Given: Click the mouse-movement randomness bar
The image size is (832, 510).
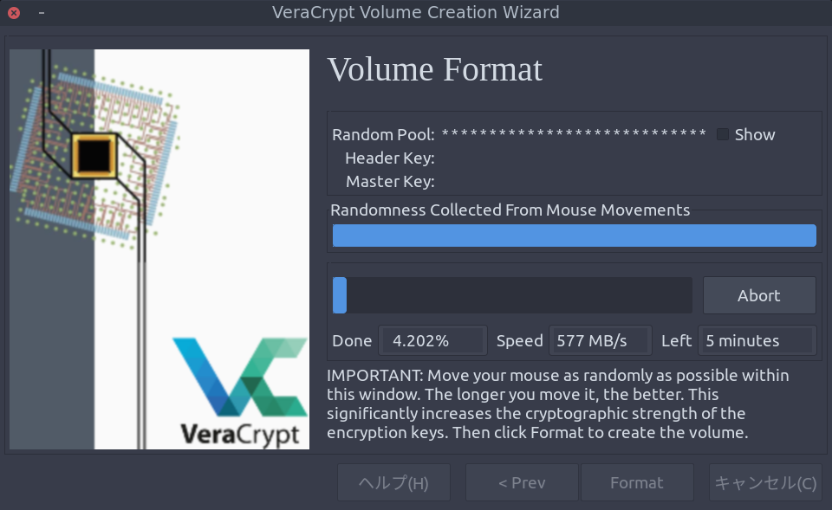Looking at the screenshot, I should tap(574, 236).
